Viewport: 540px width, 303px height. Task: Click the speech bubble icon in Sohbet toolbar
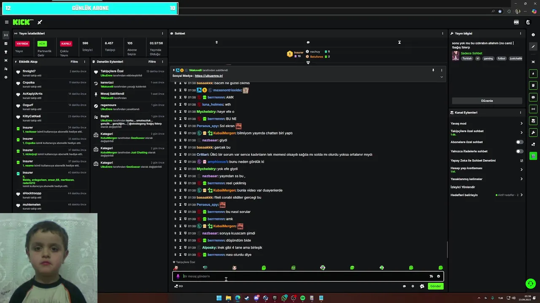click(x=308, y=42)
